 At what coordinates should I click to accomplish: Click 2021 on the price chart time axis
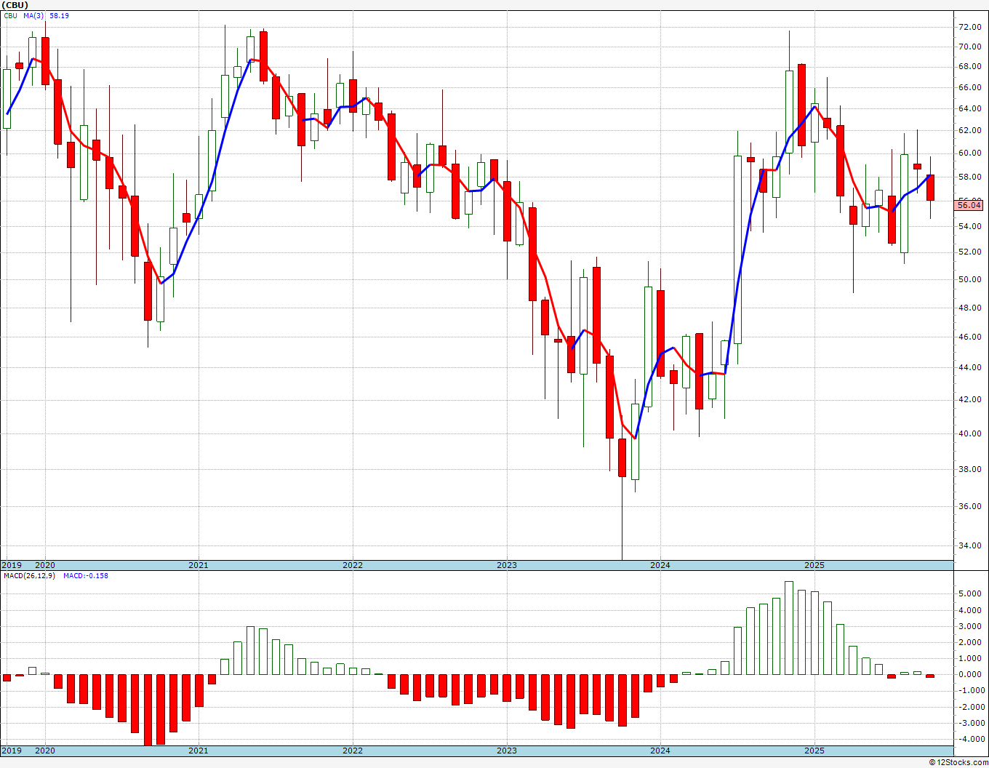tap(199, 565)
